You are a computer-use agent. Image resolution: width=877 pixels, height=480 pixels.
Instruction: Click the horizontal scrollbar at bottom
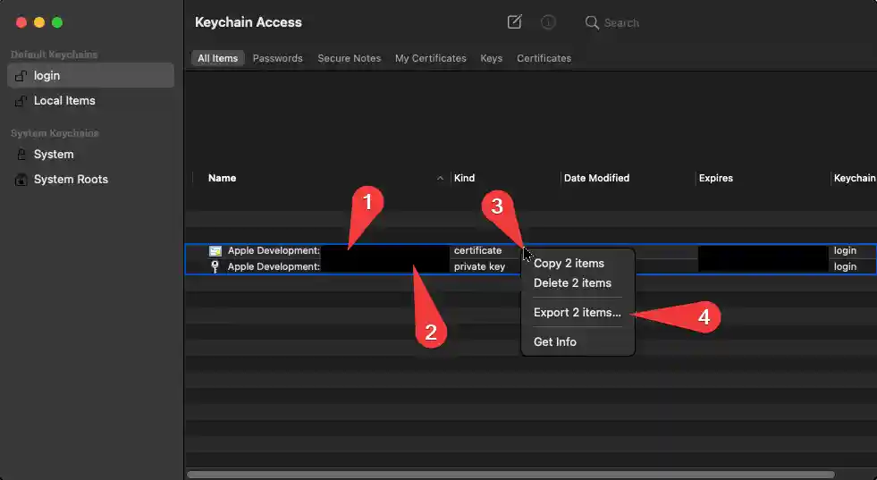510,475
